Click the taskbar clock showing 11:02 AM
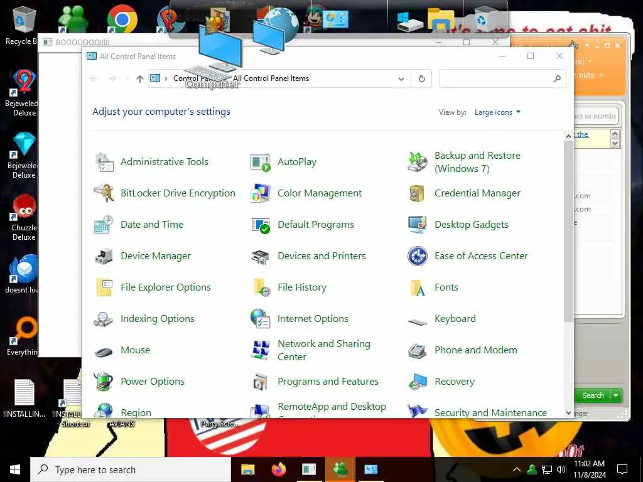 pos(589,469)
